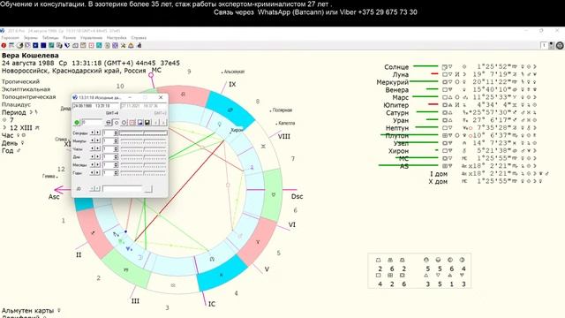Click the dark blue star toolbar icon
Viewport: 565px width, 318px height.
coord(35,45)
